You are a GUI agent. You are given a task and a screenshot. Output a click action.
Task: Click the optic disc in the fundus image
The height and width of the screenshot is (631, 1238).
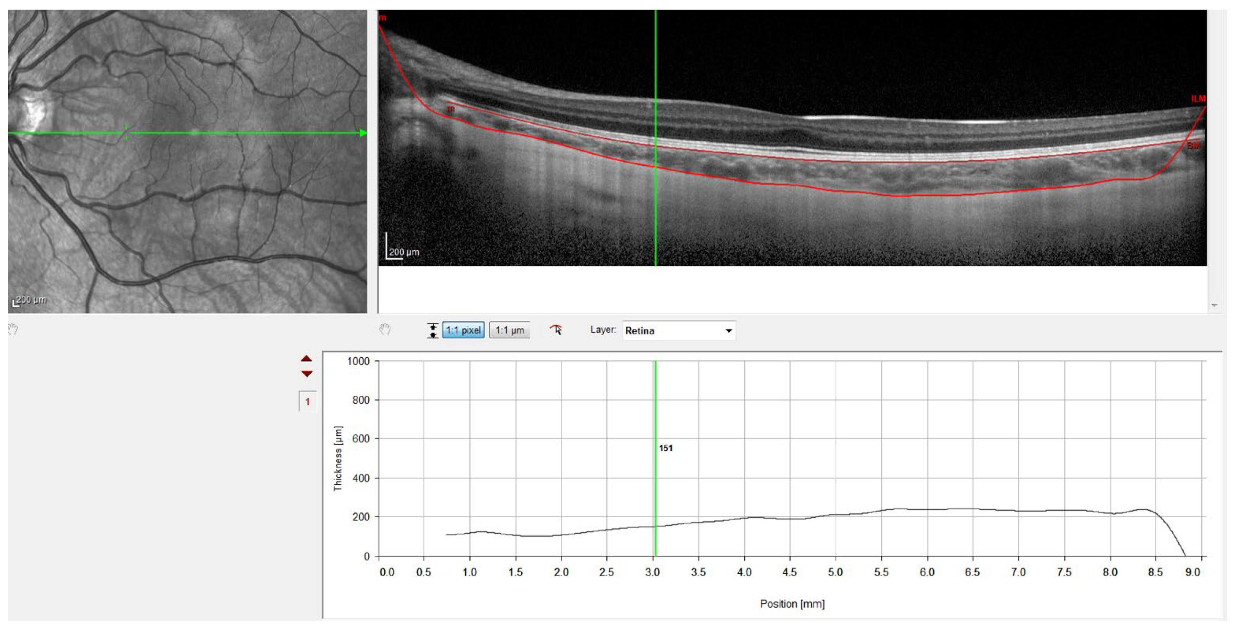tap(33, 111)
